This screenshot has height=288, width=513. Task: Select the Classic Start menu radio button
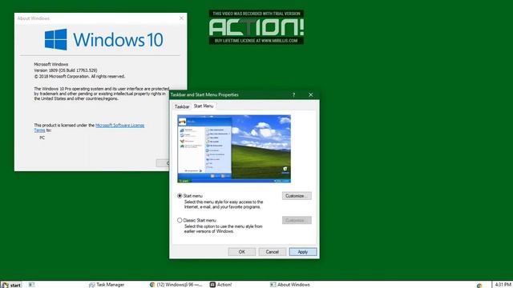[180, 221]
